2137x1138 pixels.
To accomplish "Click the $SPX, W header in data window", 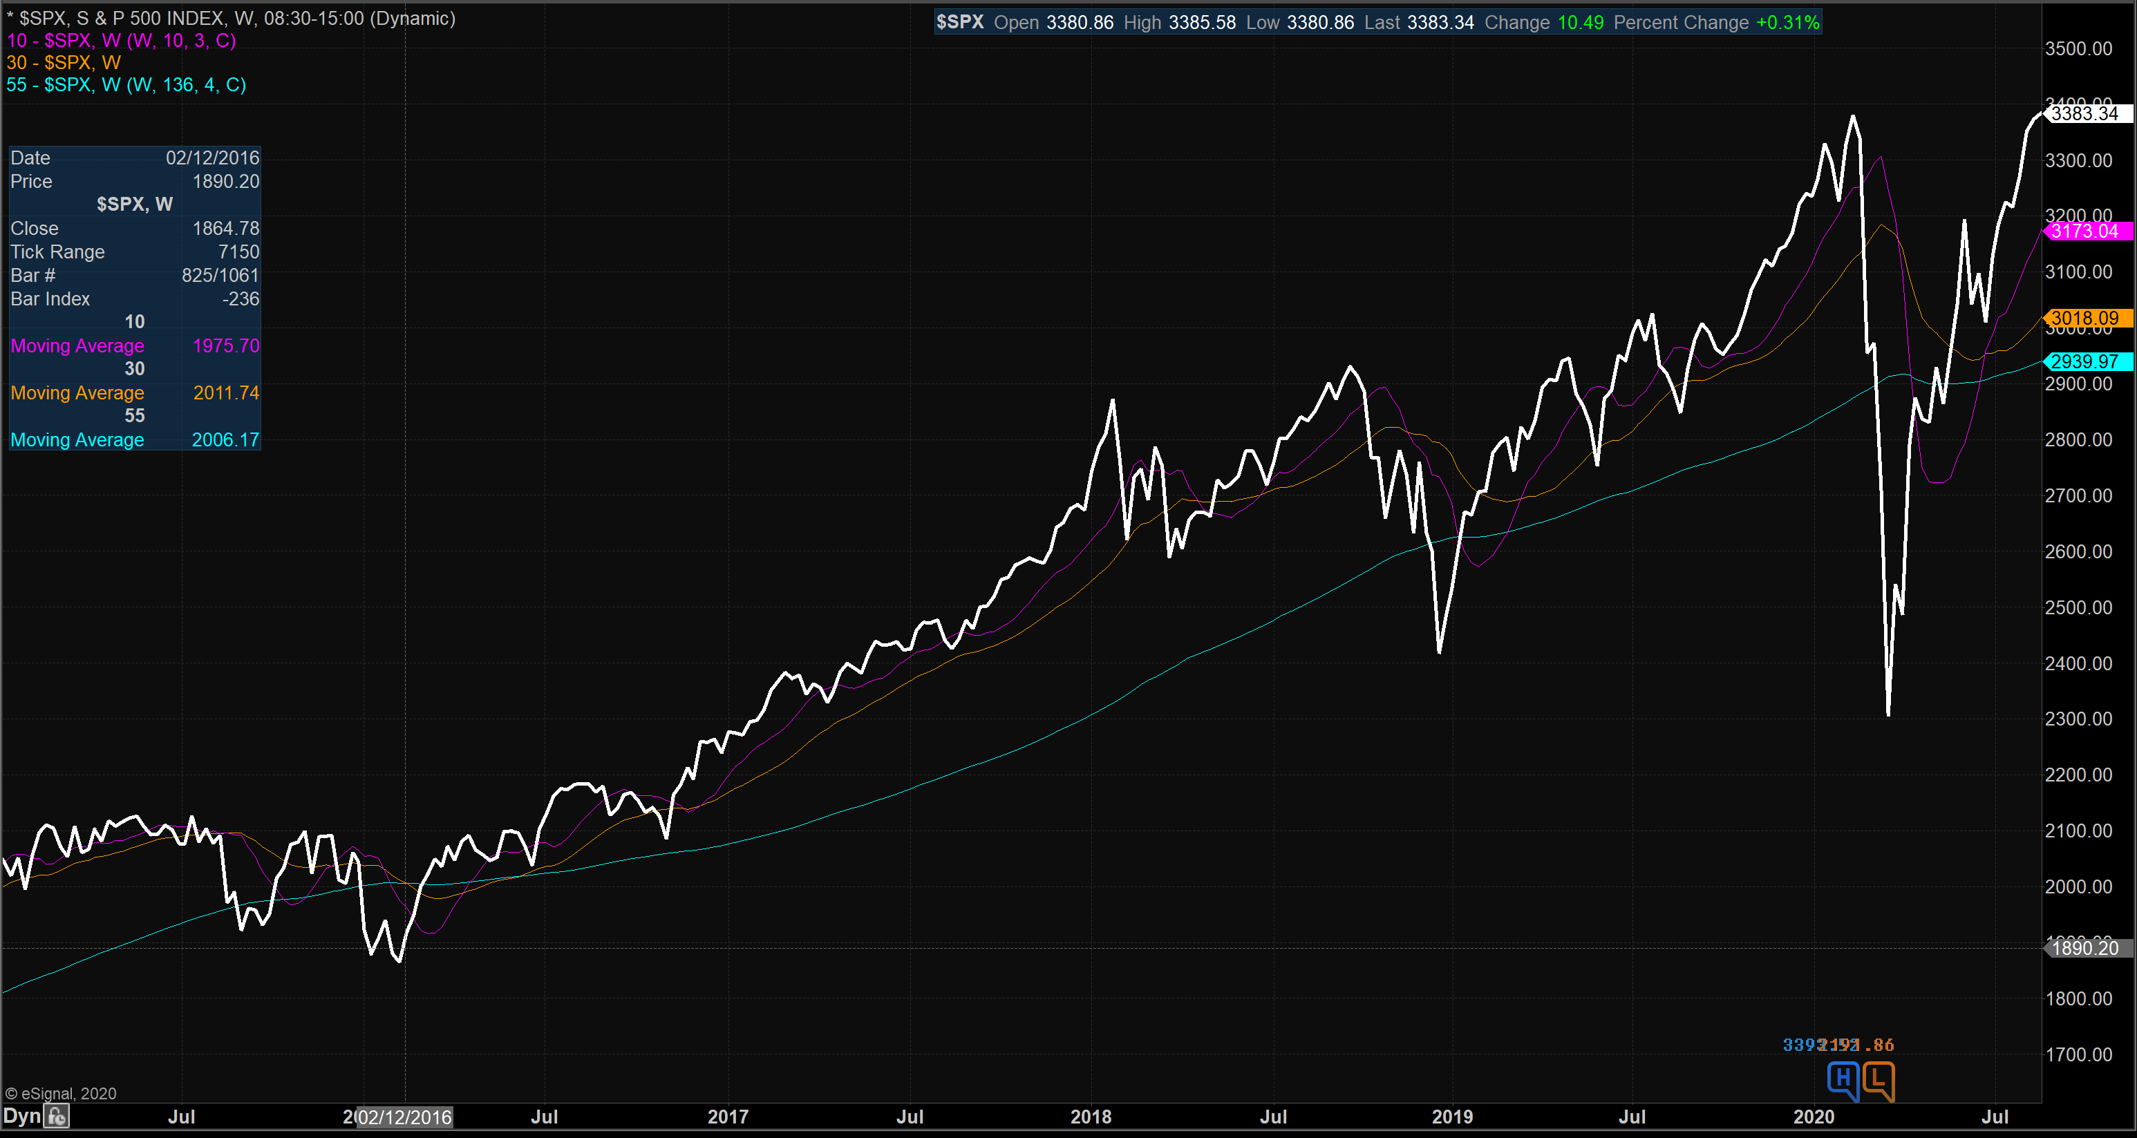I will click(134, 204).
